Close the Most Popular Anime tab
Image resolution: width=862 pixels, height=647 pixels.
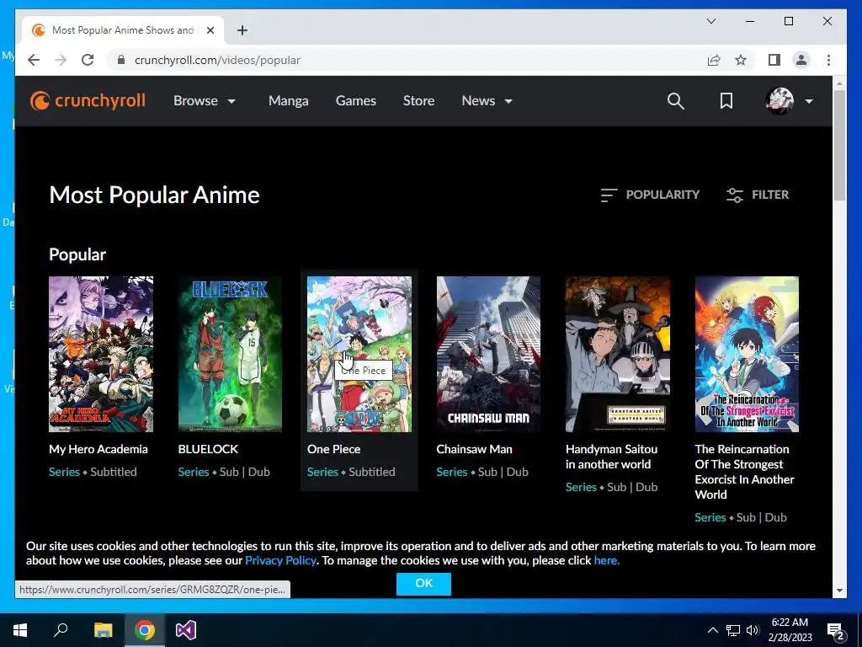(210, 30)
